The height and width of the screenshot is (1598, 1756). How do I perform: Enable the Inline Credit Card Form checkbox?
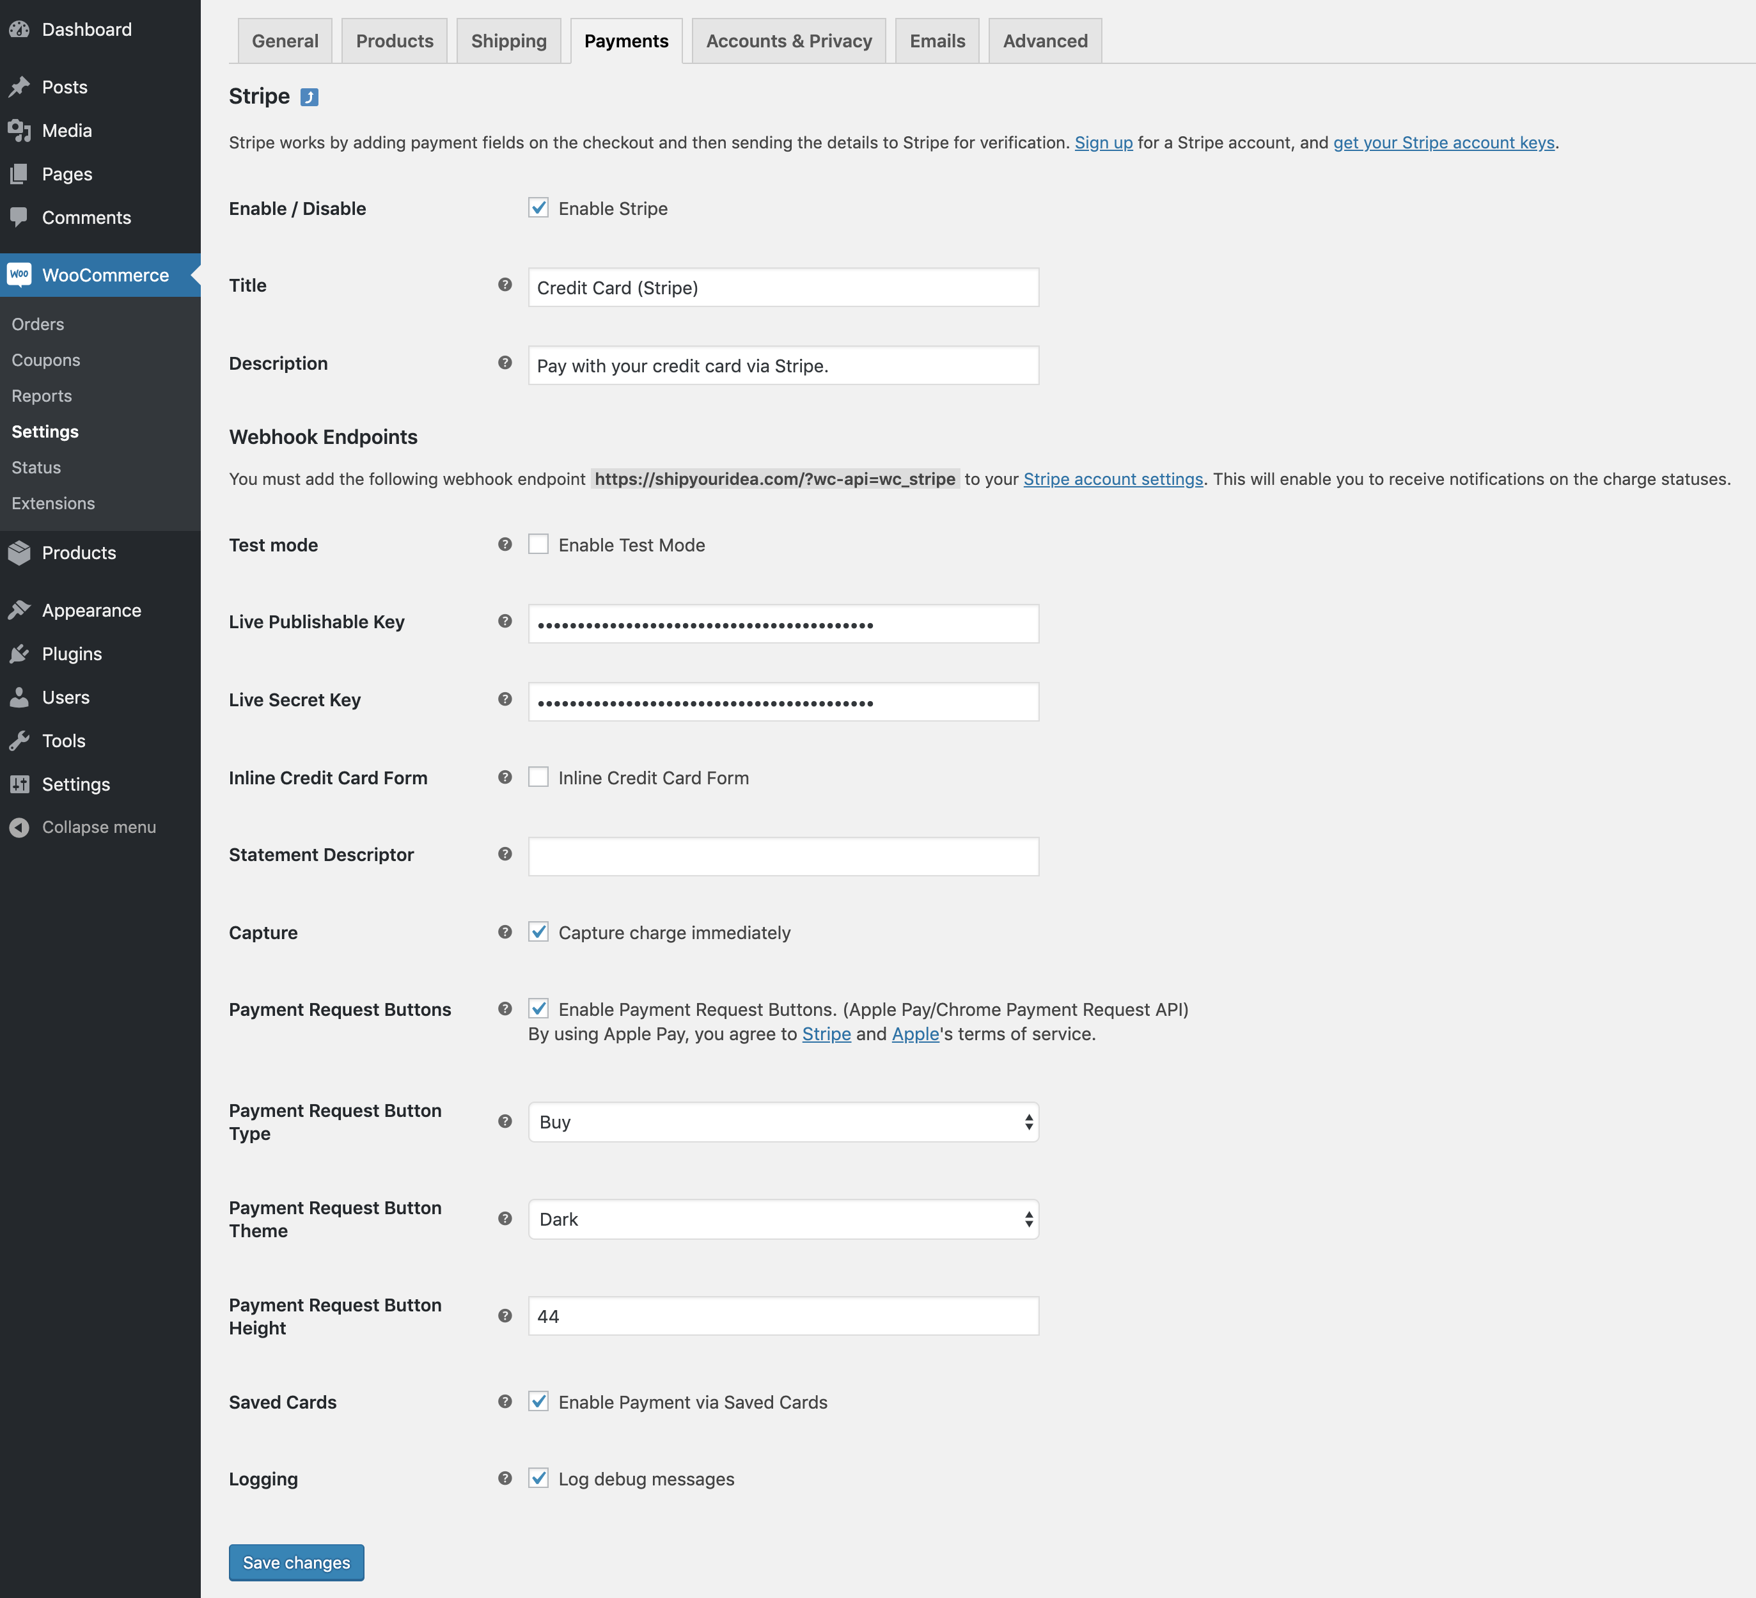pos(539,777)
